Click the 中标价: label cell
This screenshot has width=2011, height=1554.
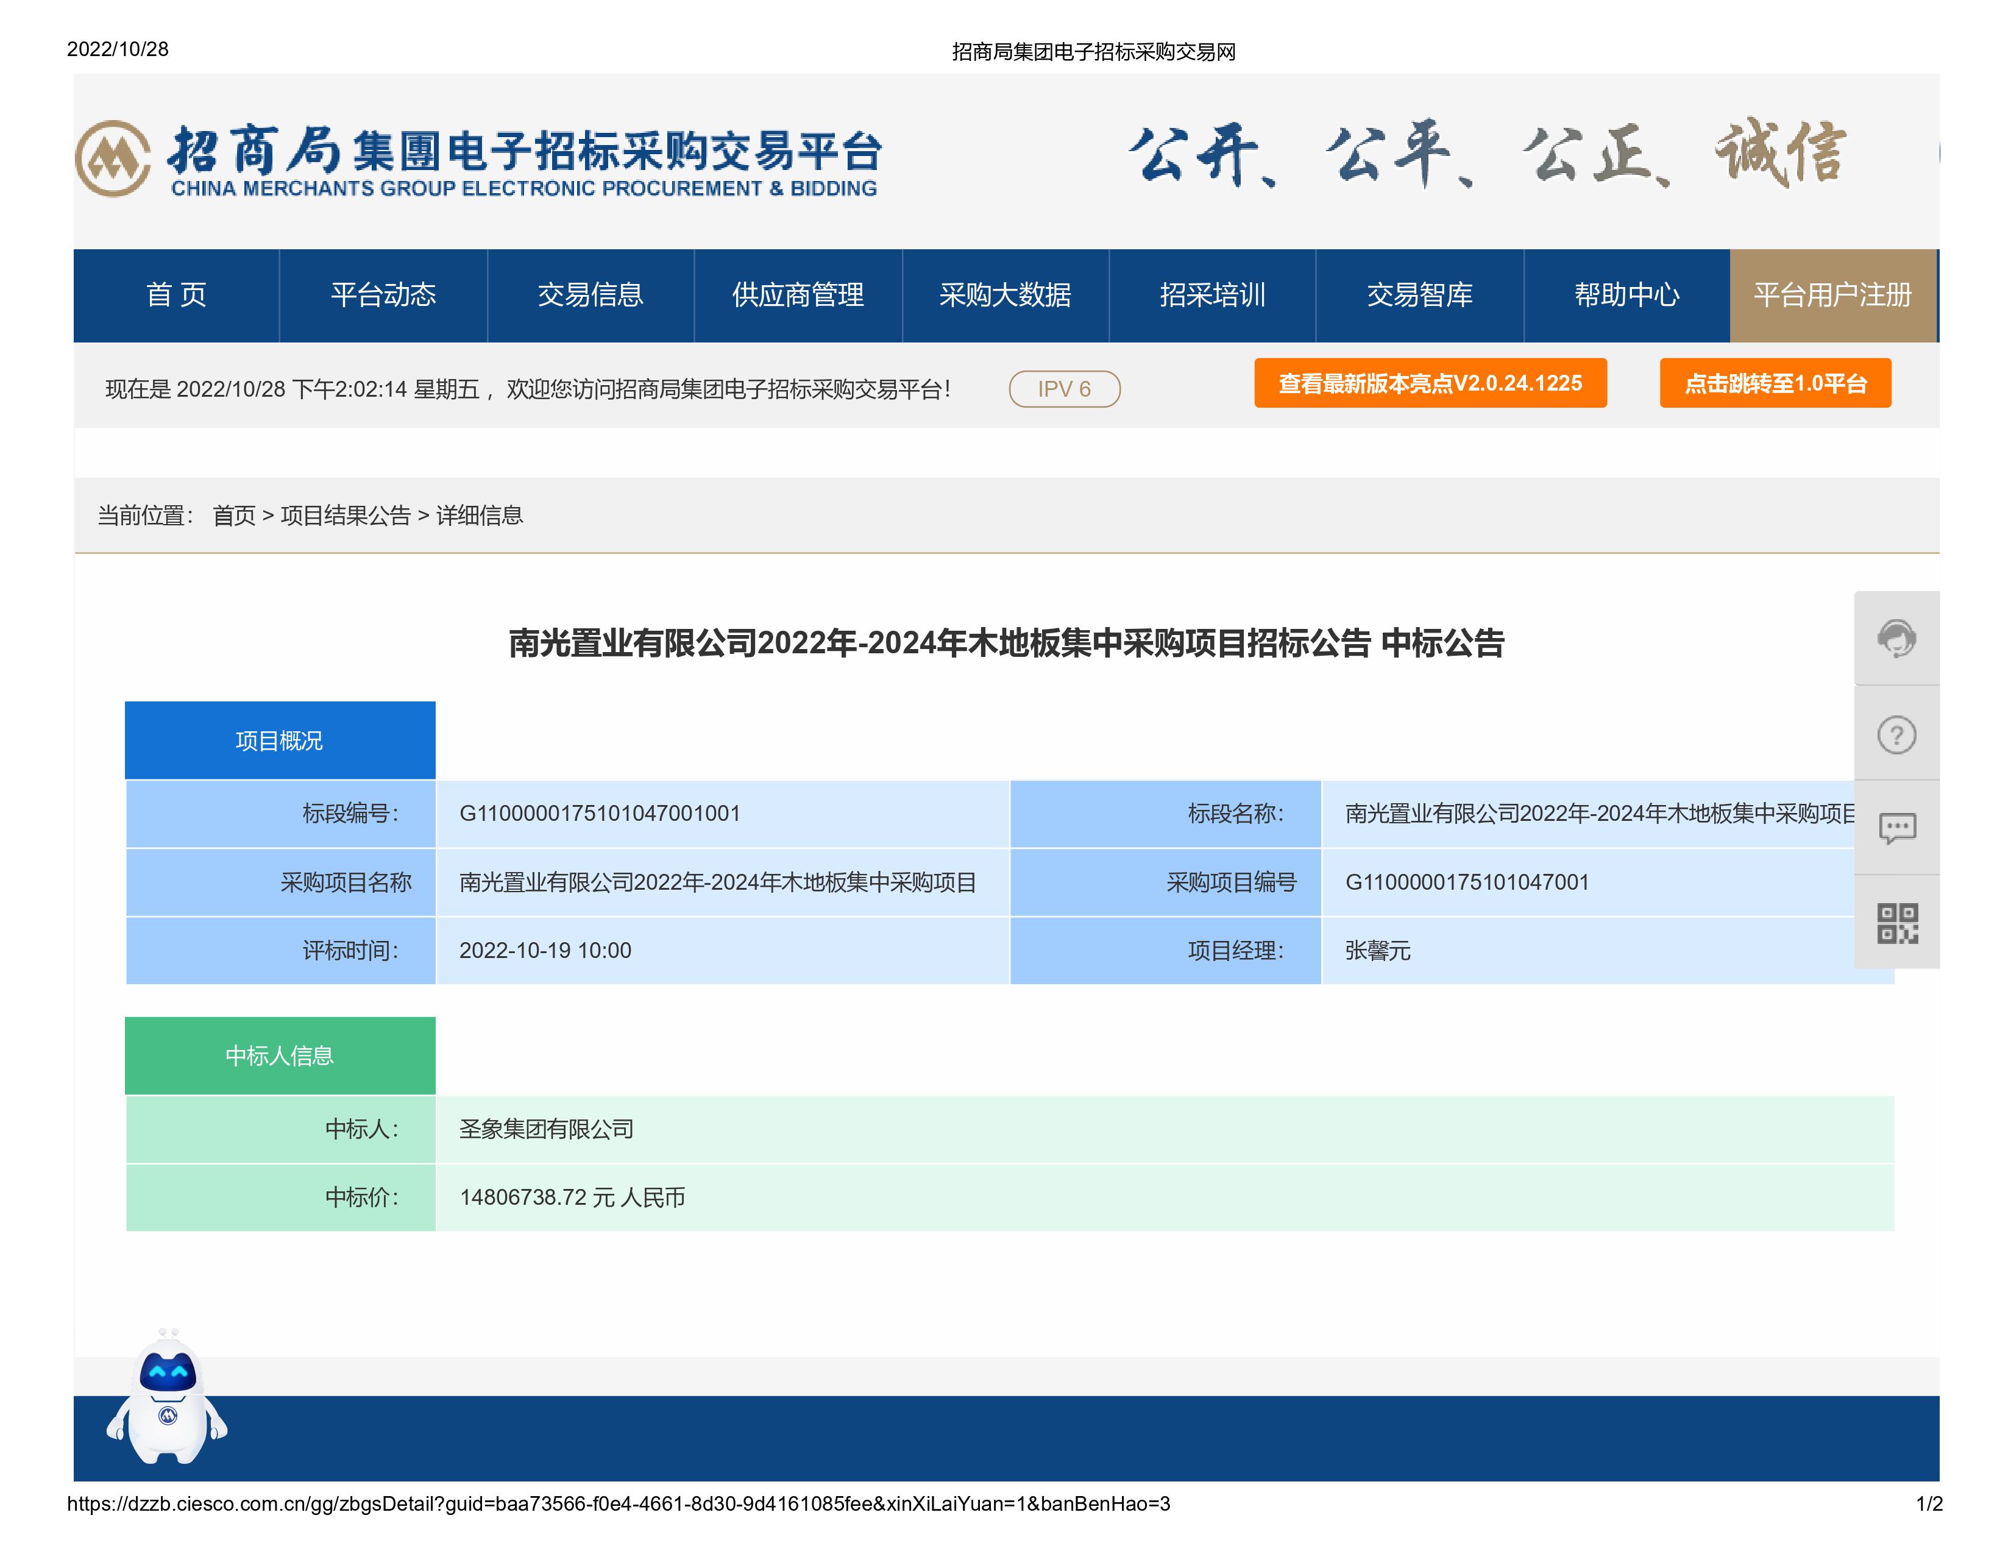coord(280,1197)
